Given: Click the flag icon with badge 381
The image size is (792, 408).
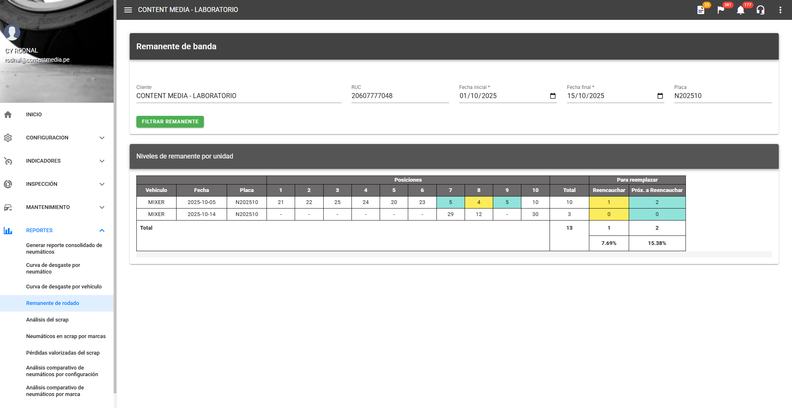Looking at the screenshot, I should (721, 10).
